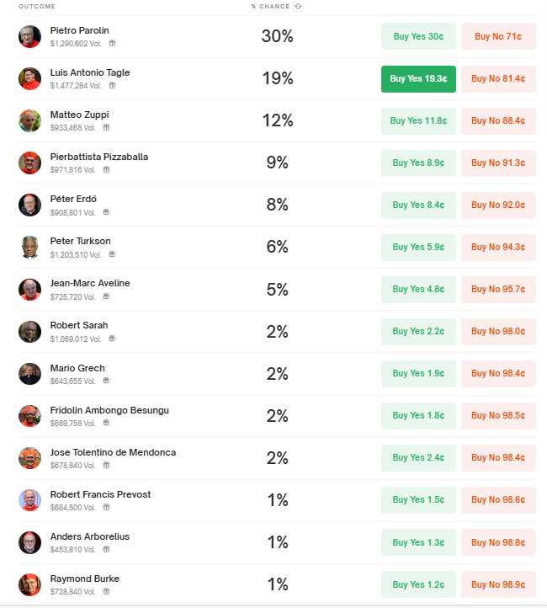Open Fridolin Ambongo Besungu avatar
Image resolution: width=547 pixels, height=608 pixels.
29,416
